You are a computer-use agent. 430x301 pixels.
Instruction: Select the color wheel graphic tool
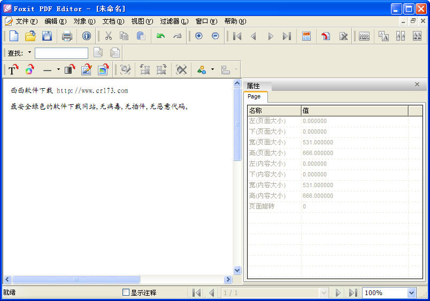pos(29,70)
